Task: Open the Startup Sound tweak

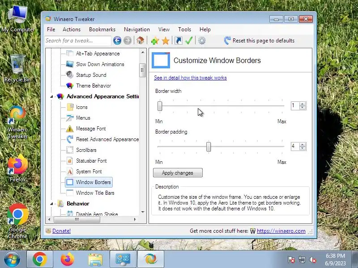Action: point(91,75)
